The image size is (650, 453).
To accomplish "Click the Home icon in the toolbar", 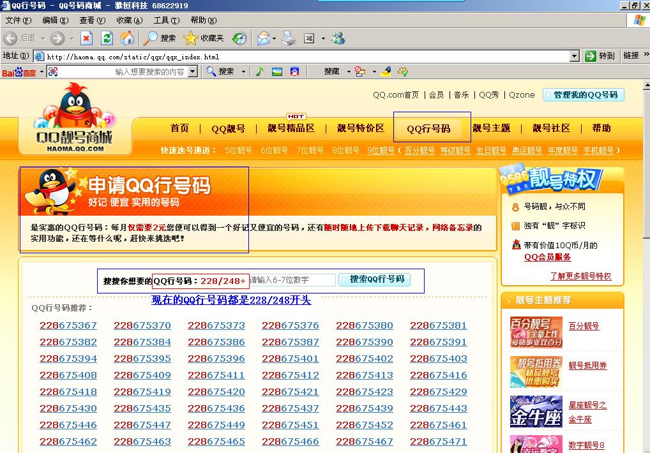I will 127,38.
